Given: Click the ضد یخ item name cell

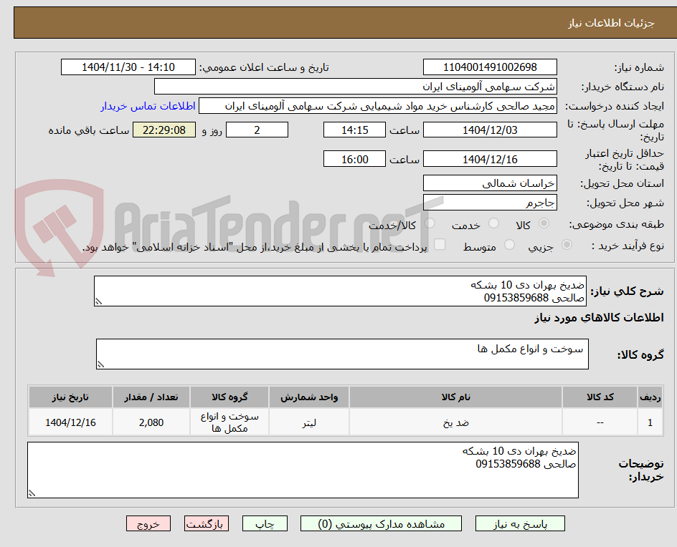Looking at the screenshot, I should 455,422.
